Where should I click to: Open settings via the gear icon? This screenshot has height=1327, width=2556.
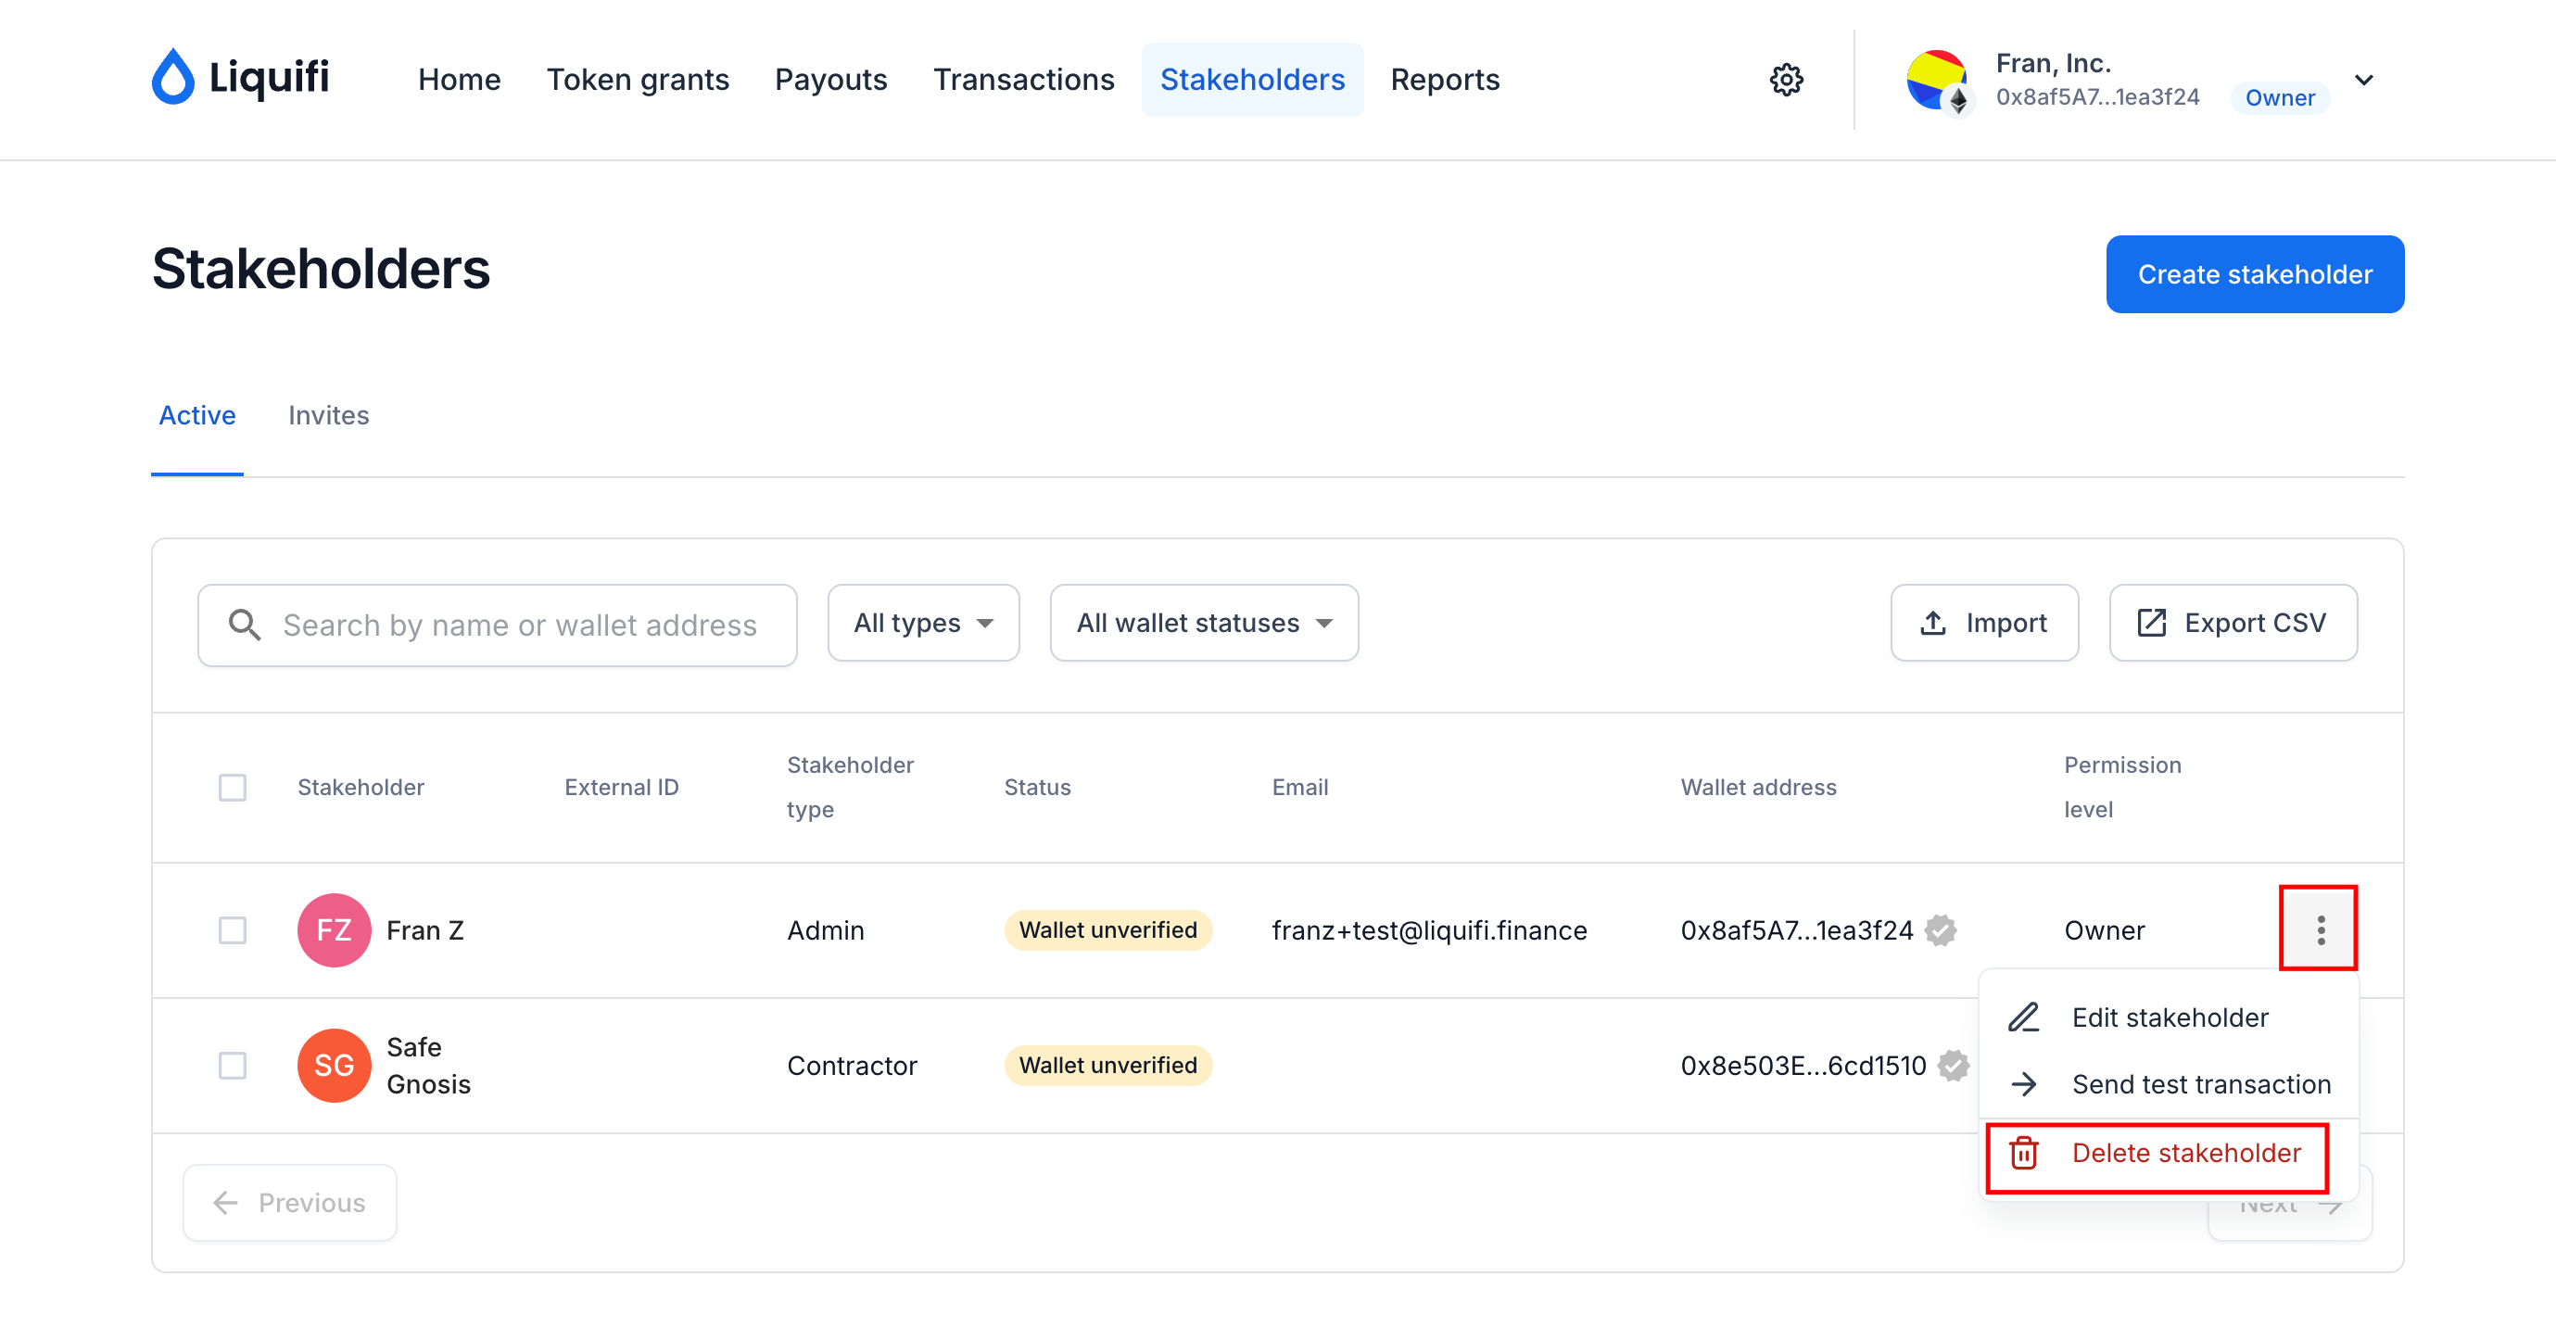[1786, 80]
